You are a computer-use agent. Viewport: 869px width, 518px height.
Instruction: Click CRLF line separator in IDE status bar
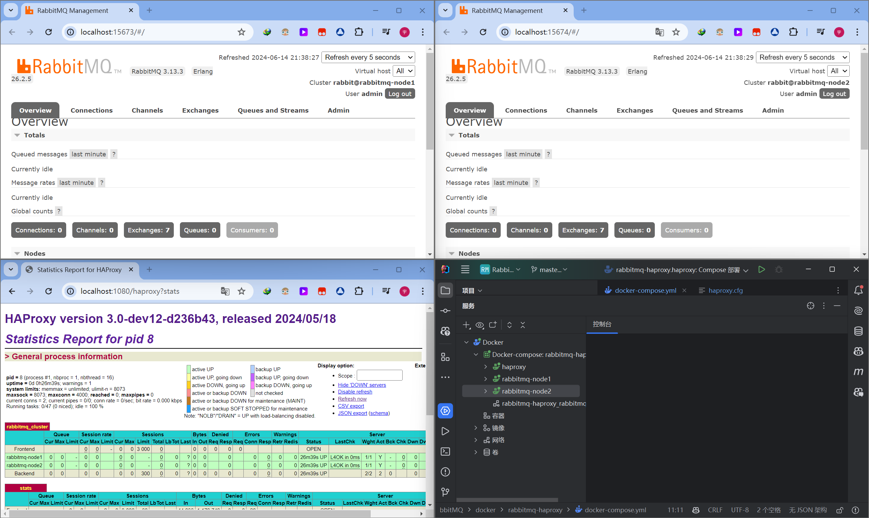715,510
